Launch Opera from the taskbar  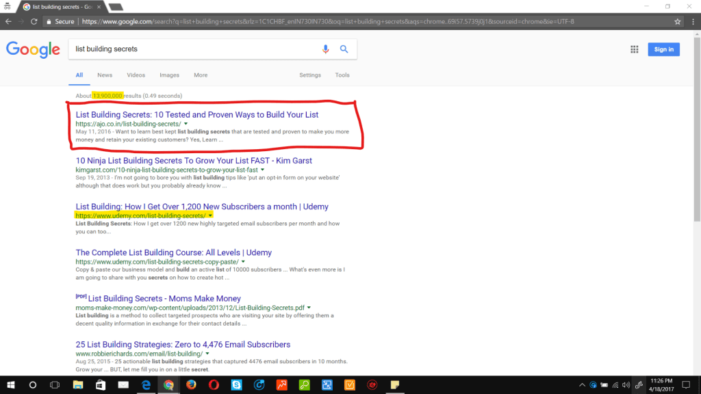click(214, 385)
